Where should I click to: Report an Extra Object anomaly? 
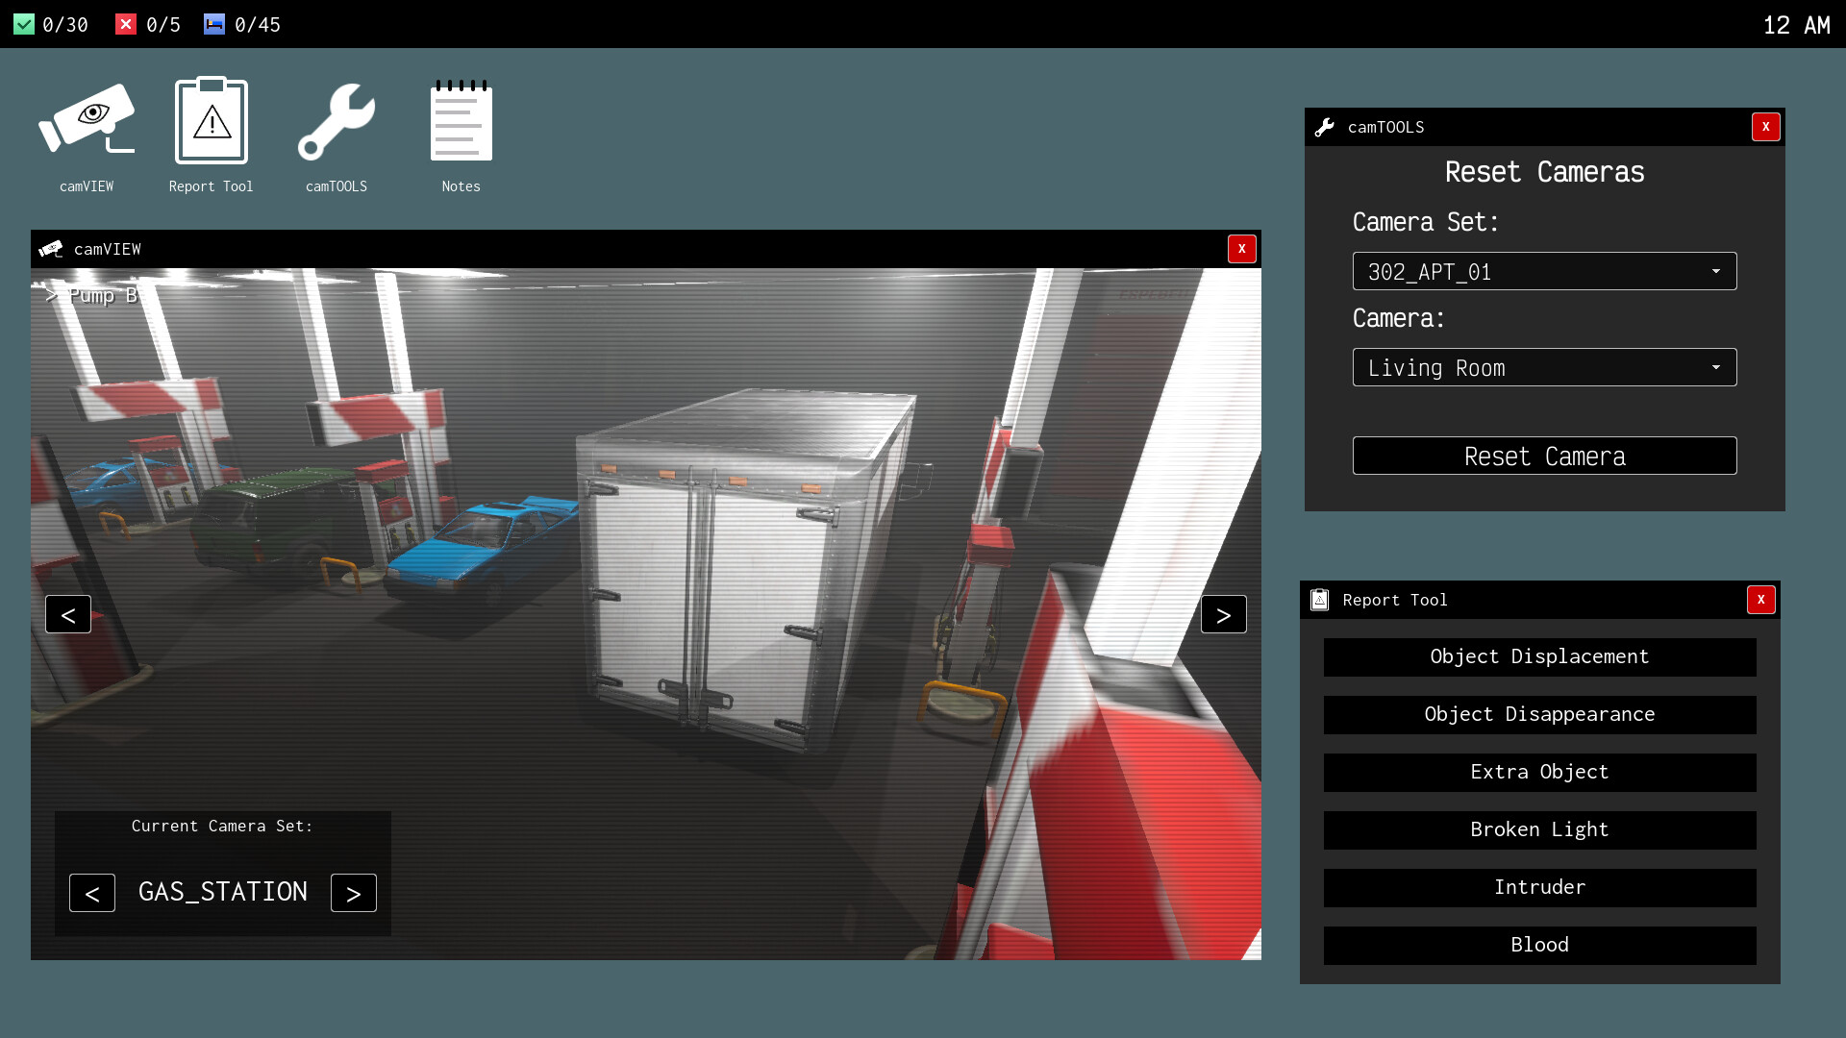(x=1538, y=772)
